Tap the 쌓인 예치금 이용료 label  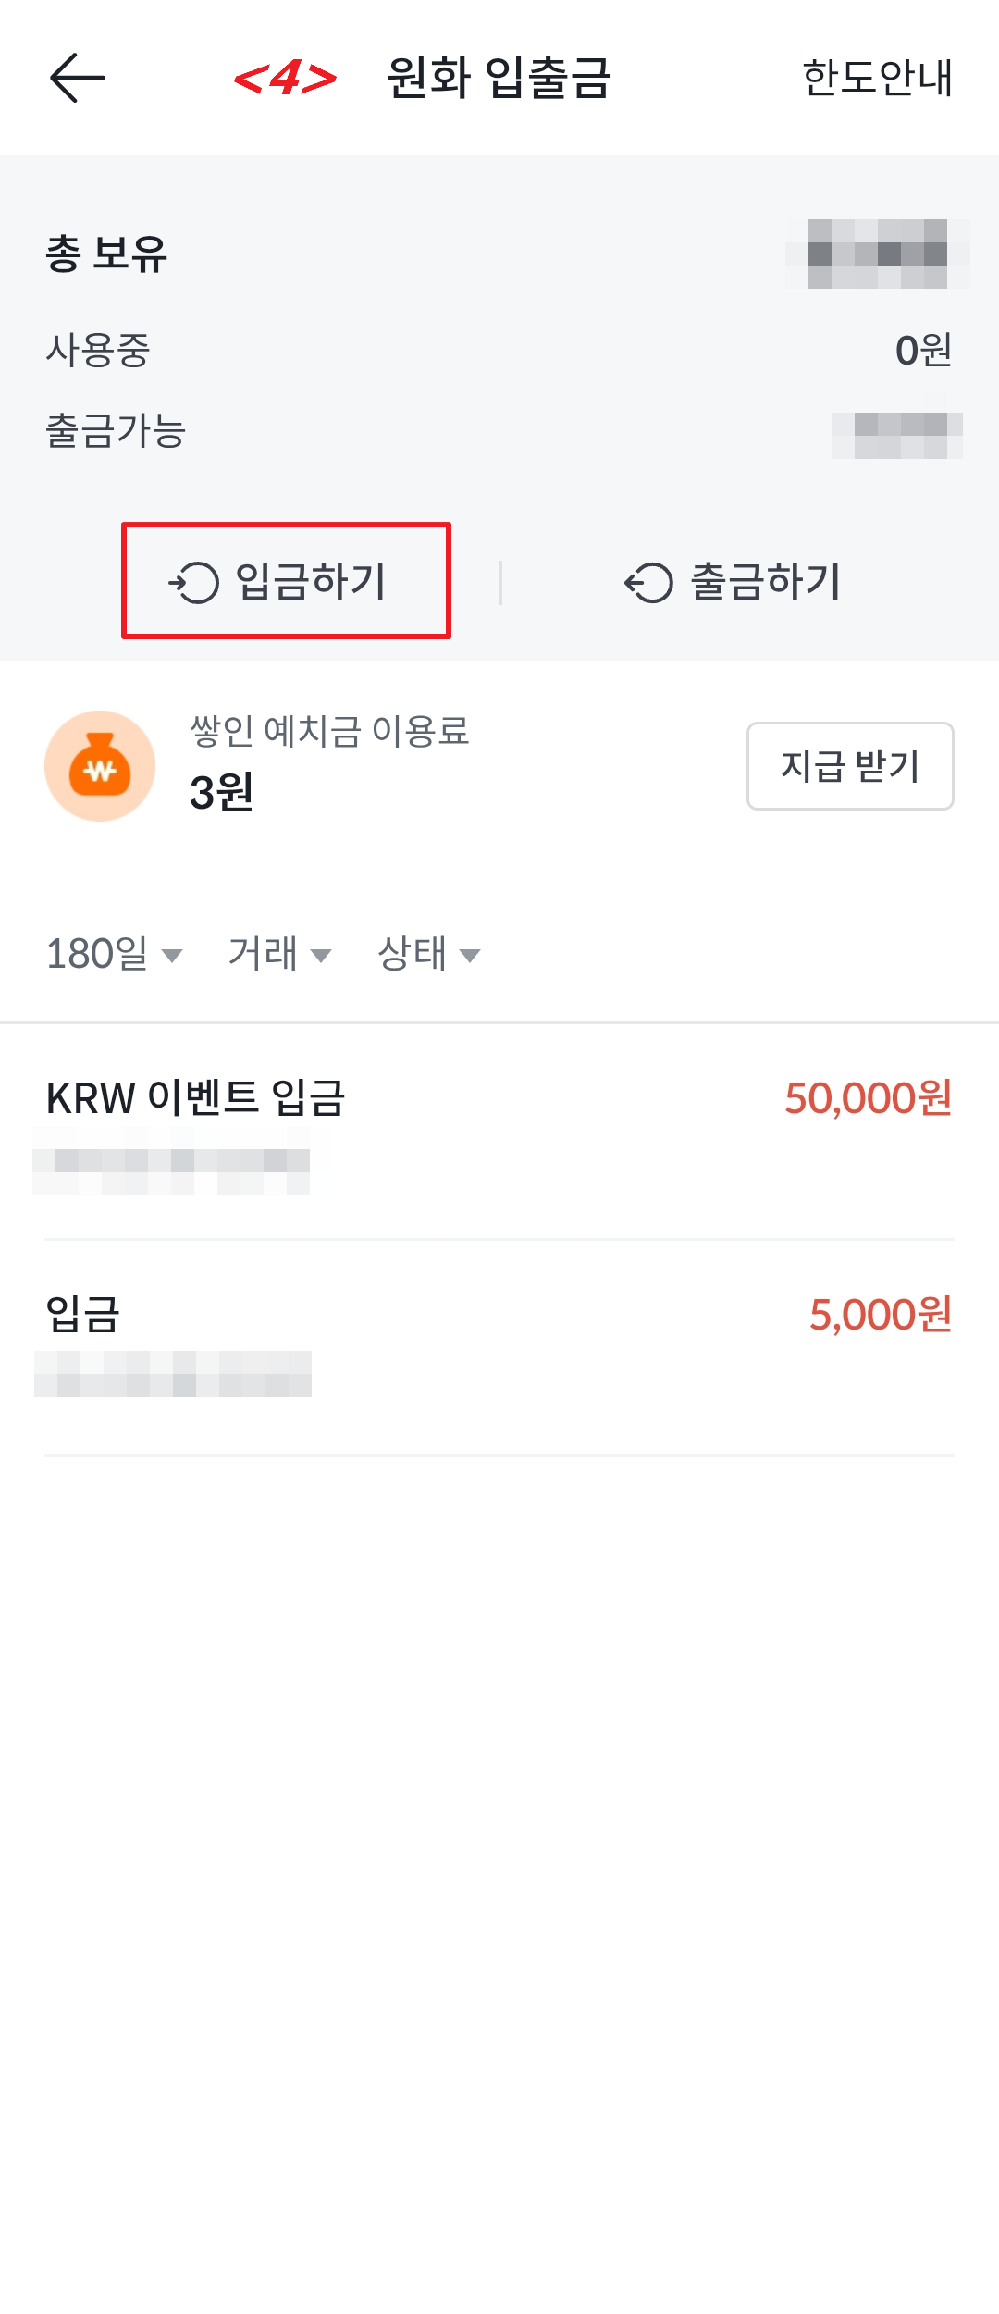coord(329,731)
